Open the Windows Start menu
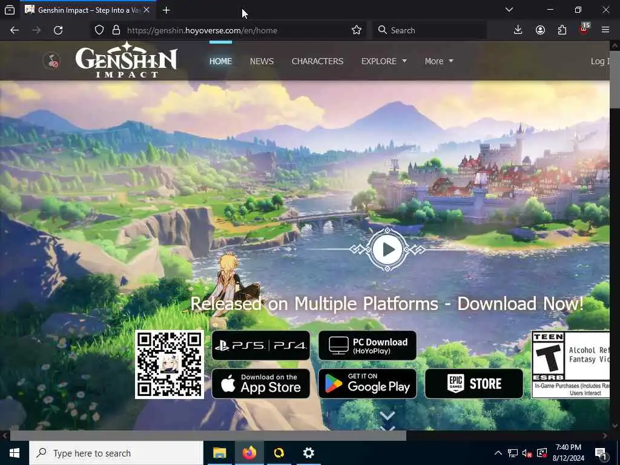620x465 pixels. click(15, 453)
